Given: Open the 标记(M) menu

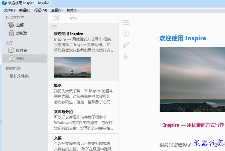Looking at the screenshot, I should tap(41, 10).
